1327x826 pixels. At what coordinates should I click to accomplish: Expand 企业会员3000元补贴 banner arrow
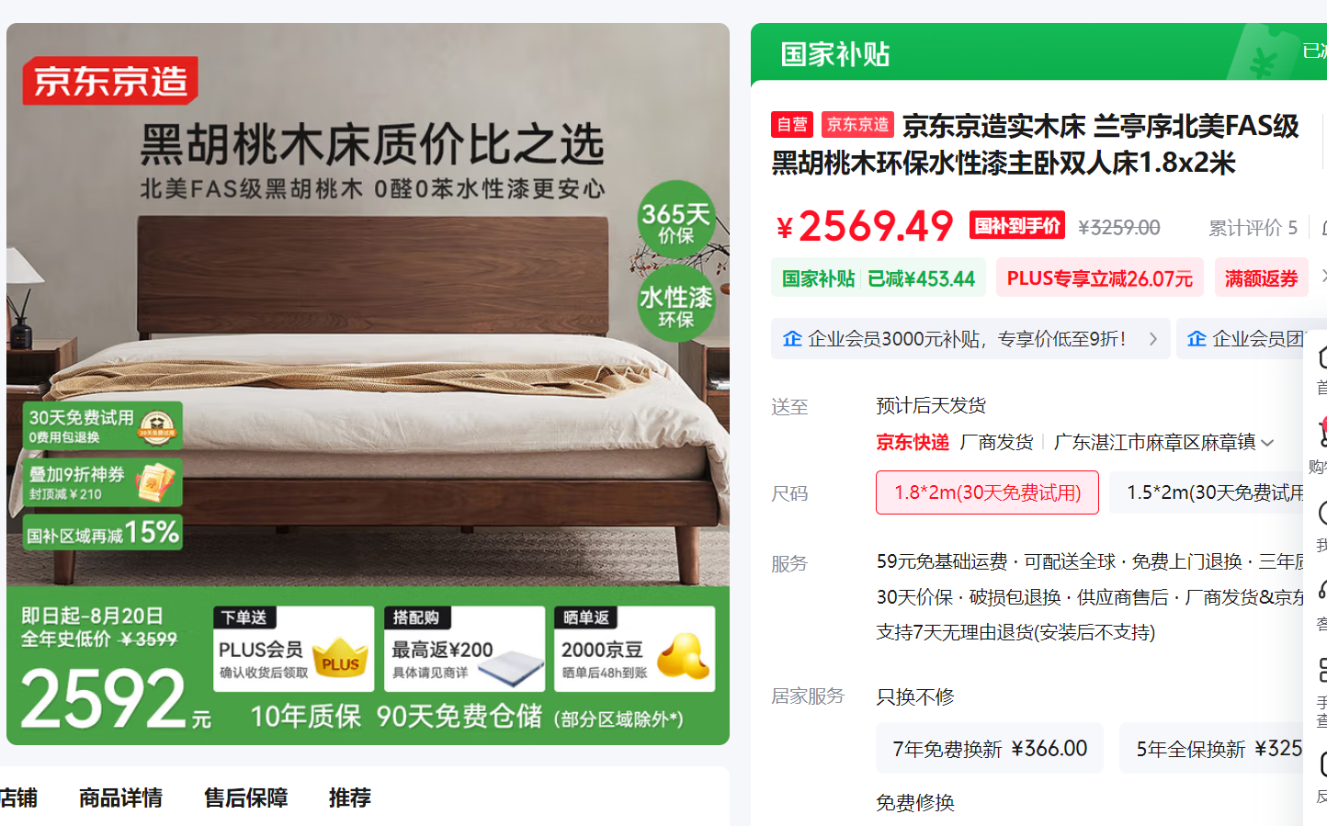coord(1152,339)
